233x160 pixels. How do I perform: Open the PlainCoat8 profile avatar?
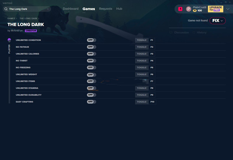coord(189,9)
